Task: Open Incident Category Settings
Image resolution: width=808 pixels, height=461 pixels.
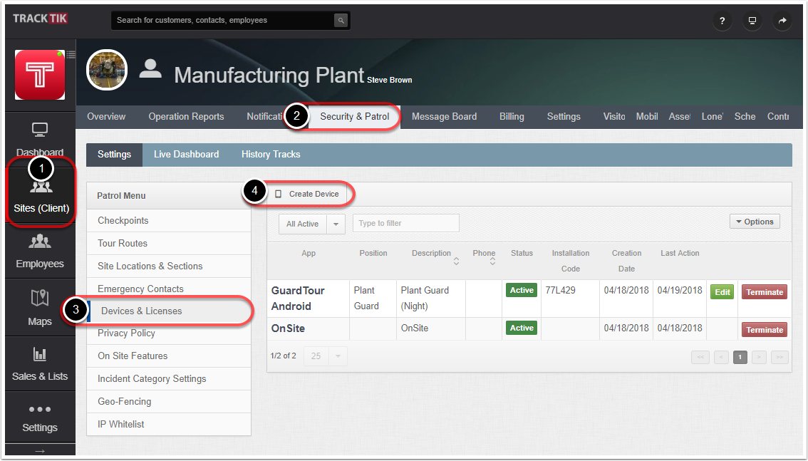Action: click(168, 378)
